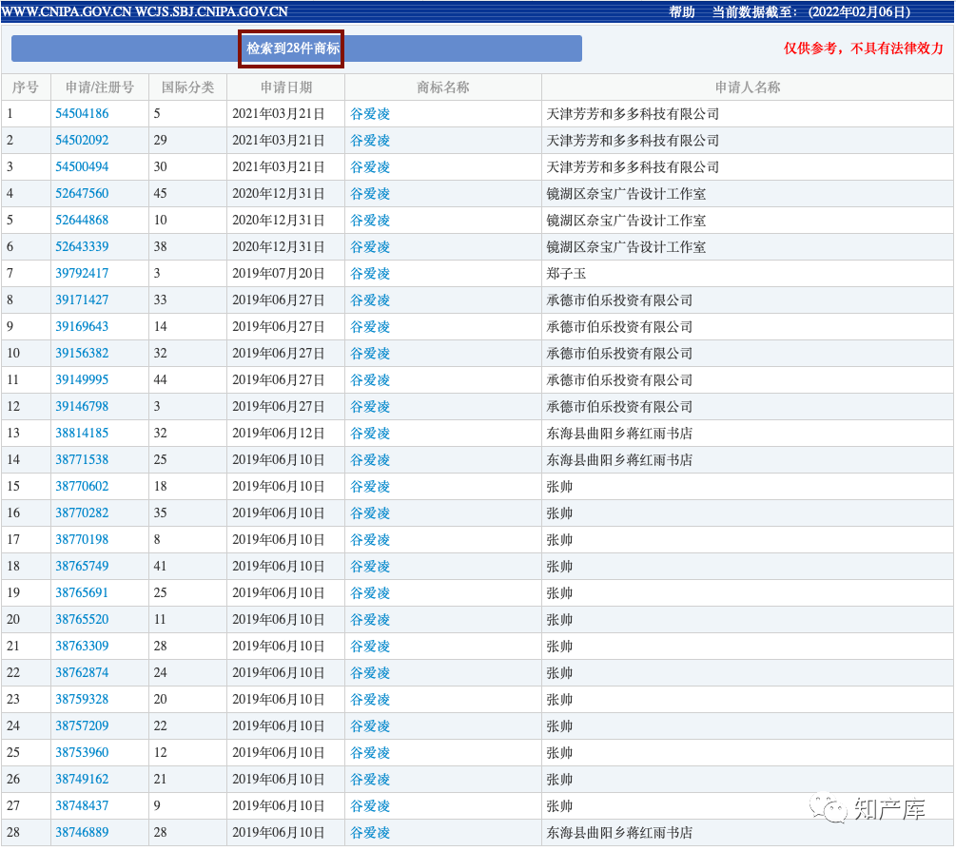Click 谷爱凌 trademark name in row 28

click(x=370, y=833)
